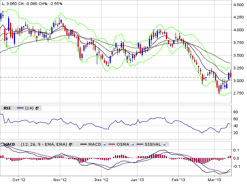Screen dimensions: 247x185
Task: Click the Jan '13 date axis label
Action: (x=137, y=180)
